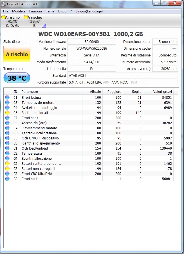Open the File menu

point(6,11)
